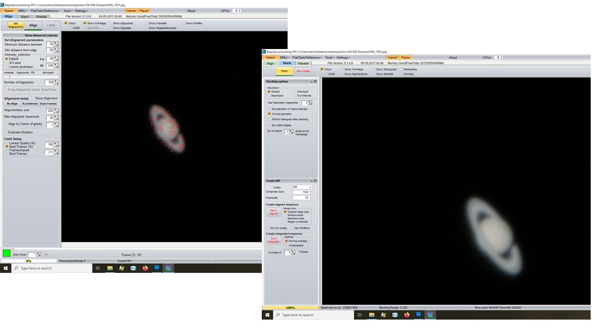Select 3x3 area intensity option

click(x=6, y=62)
